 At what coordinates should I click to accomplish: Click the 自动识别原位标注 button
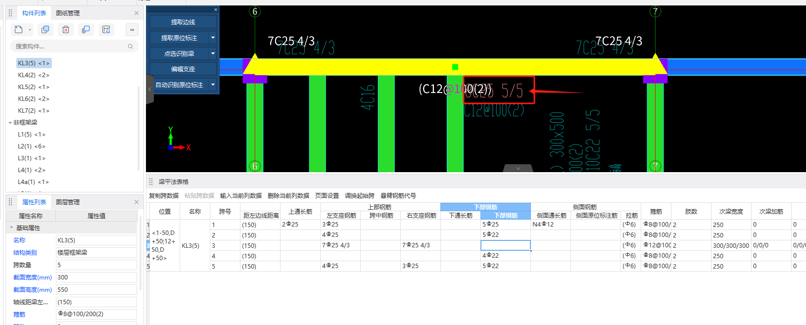point(179,85)
